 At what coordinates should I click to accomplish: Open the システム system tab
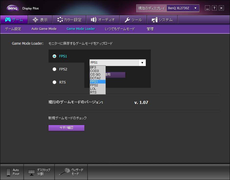click(162, 20)
